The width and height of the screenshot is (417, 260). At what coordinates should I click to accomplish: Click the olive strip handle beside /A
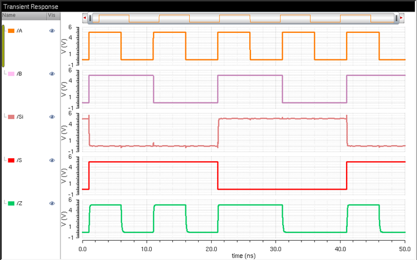[x=3, y=46]
